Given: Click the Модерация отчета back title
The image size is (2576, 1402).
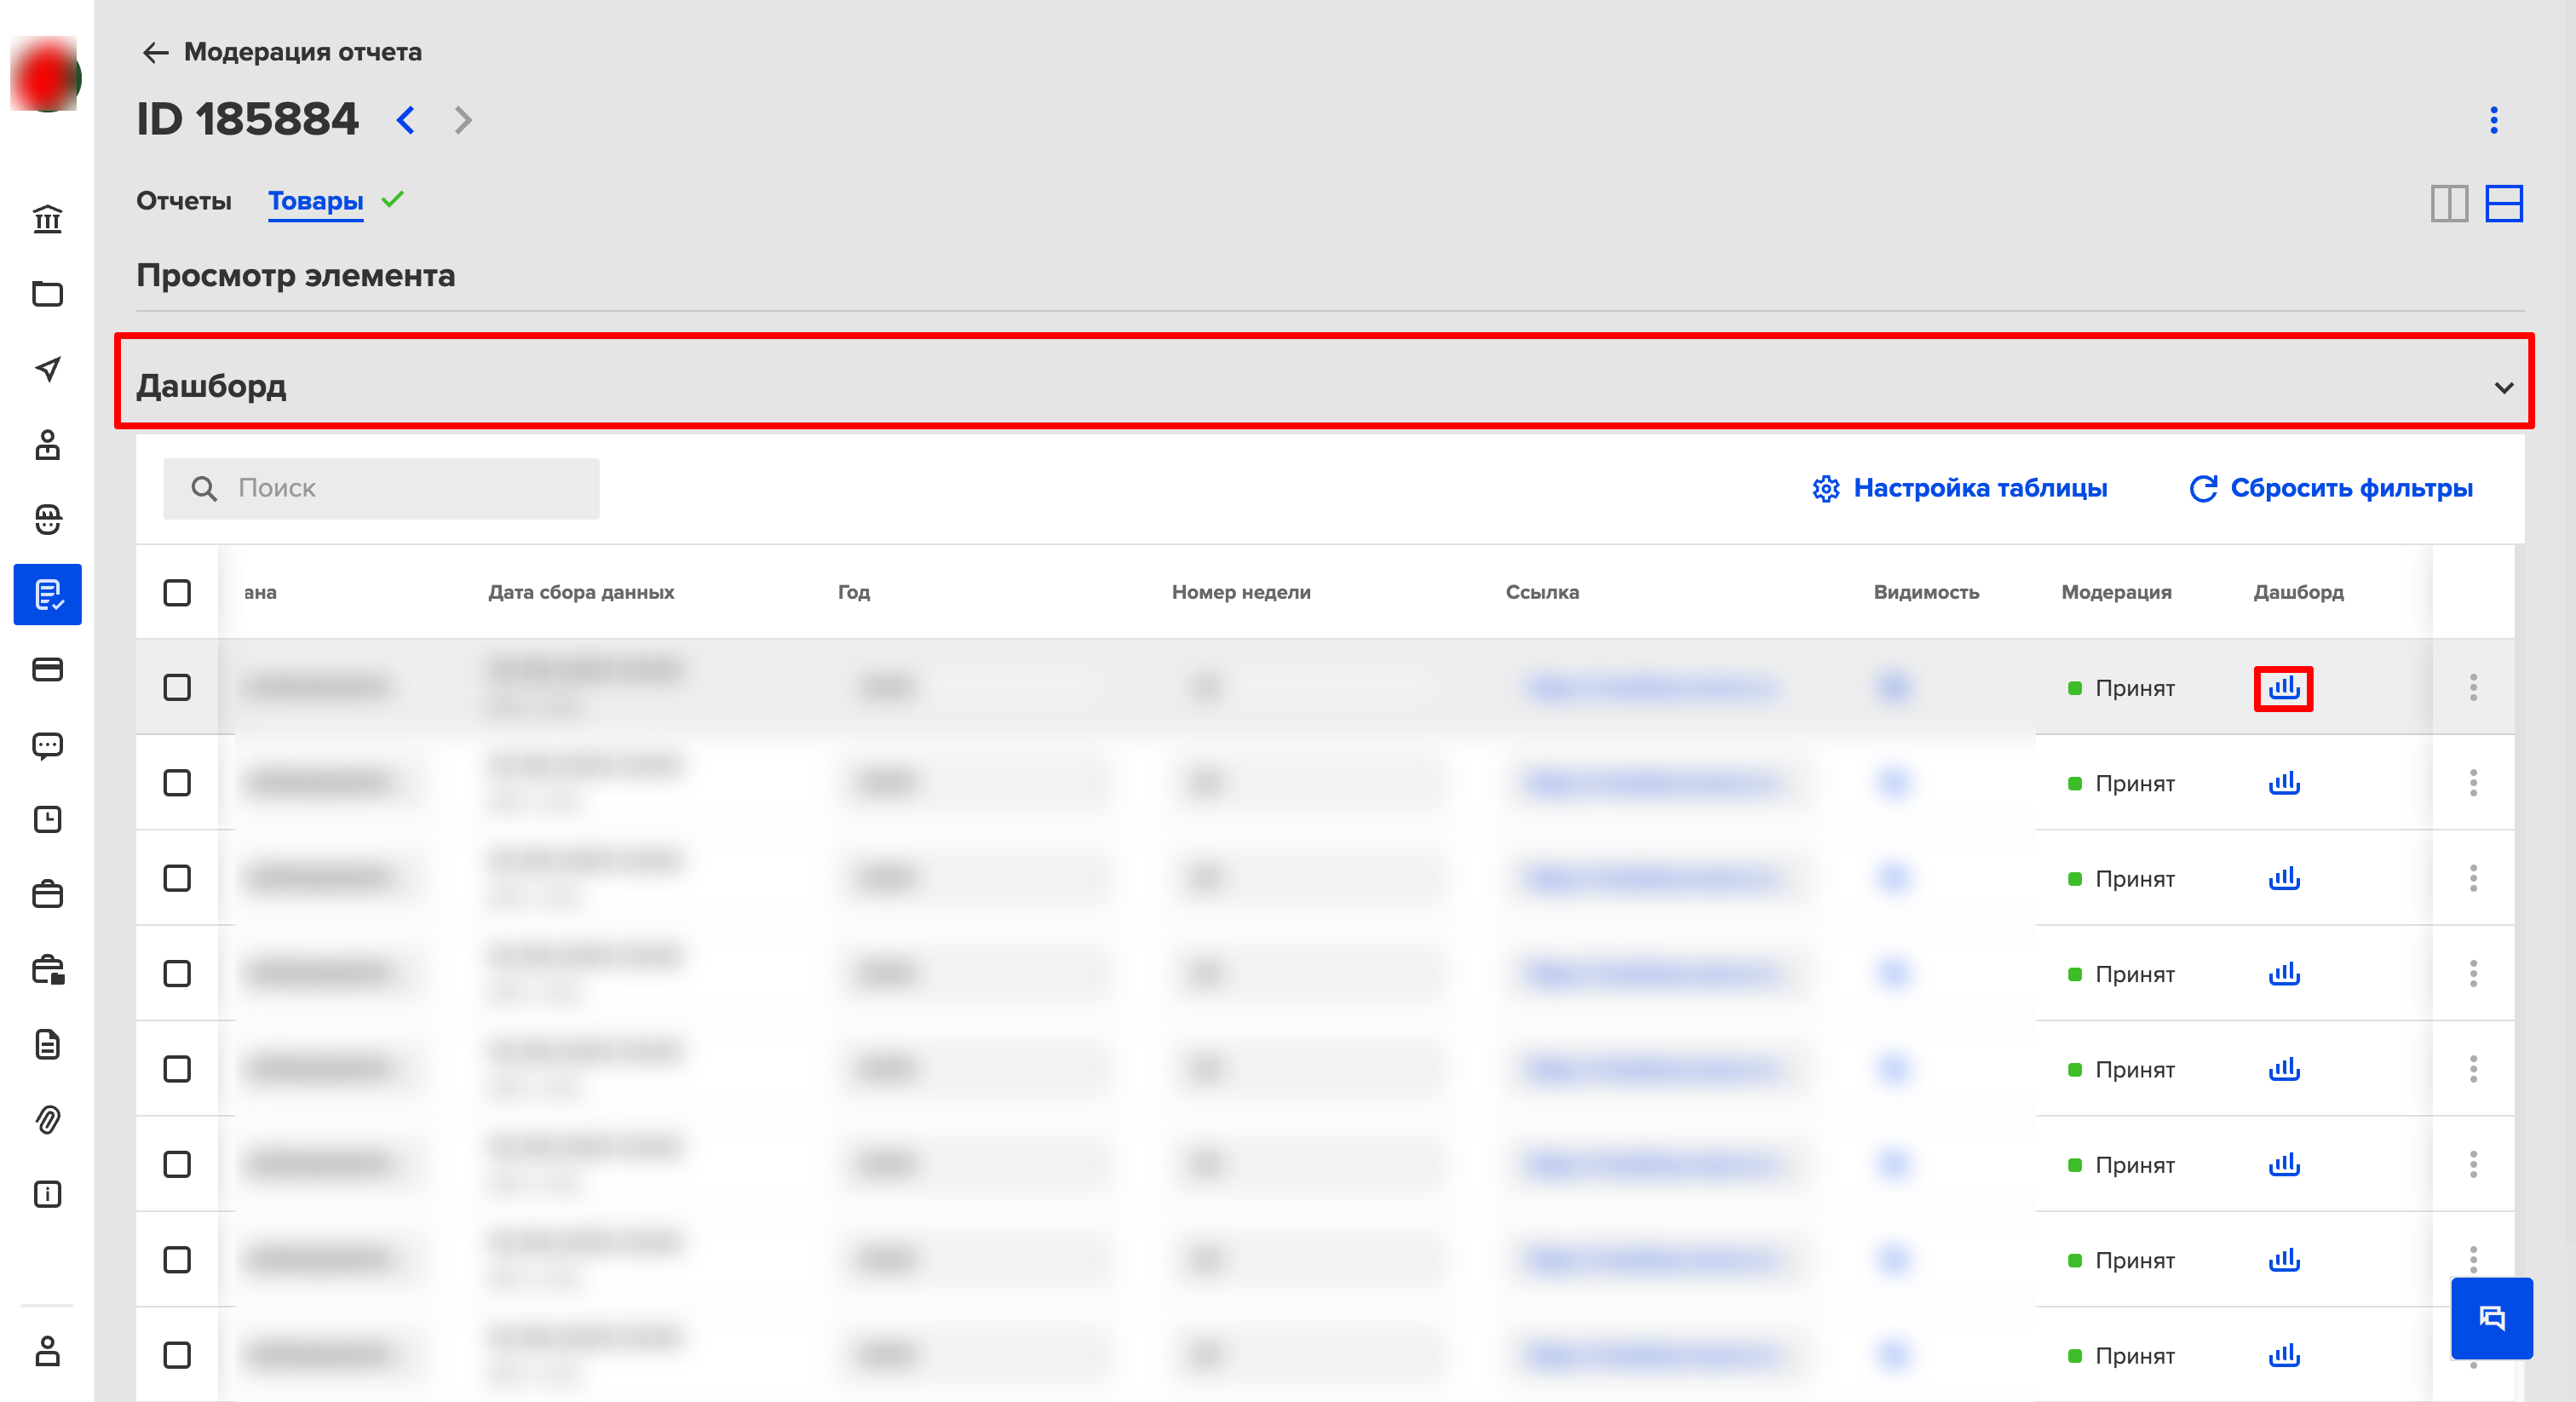Looking at the screenshot, I should pos(302,52).
